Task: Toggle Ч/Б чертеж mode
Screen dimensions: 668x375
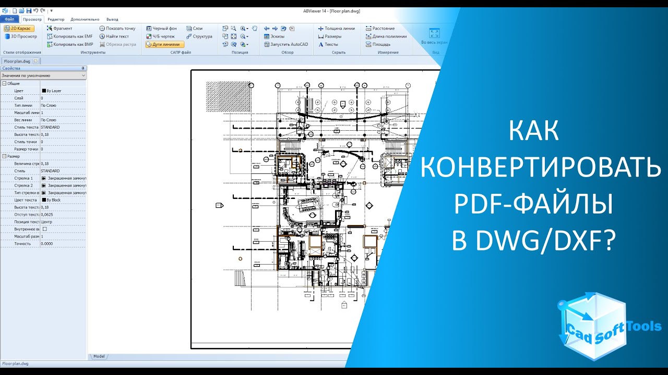Action: click(160, 36)
